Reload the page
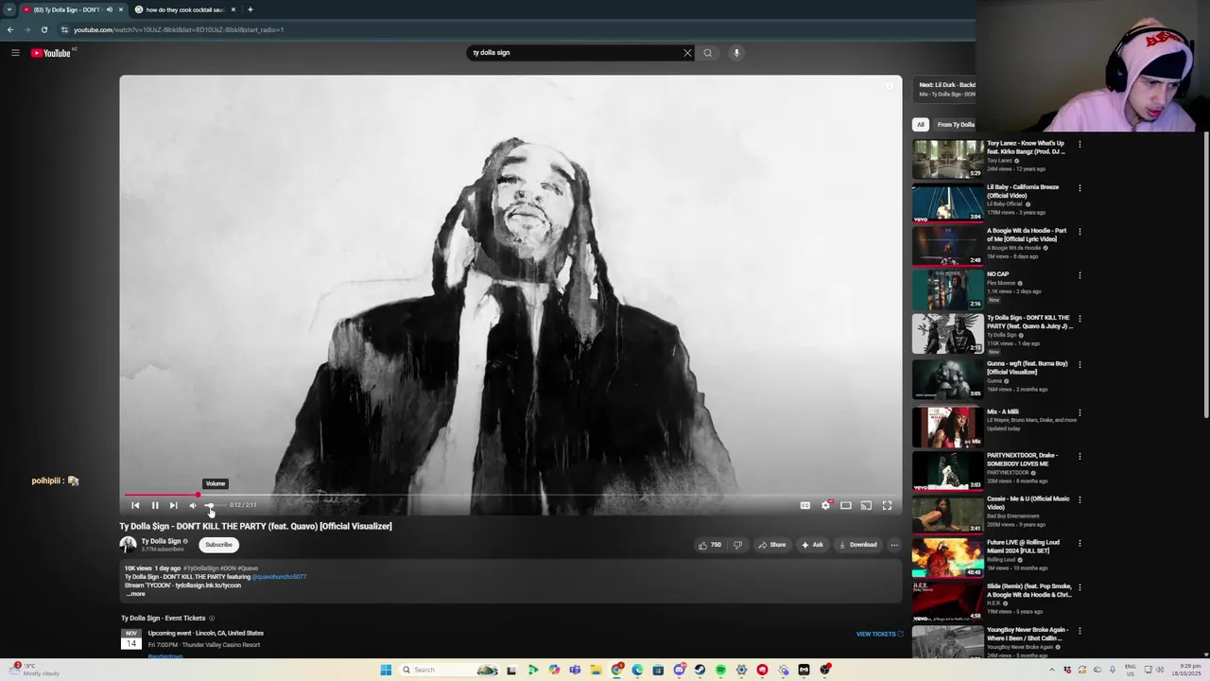Image resolution: width=1210 pixels, height=681 pixels. [x=43, y=29]
